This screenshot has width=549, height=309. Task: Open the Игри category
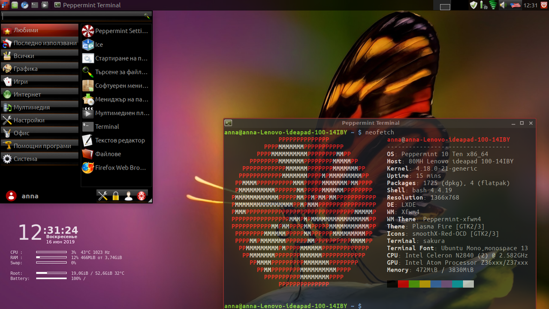point(39,82)
